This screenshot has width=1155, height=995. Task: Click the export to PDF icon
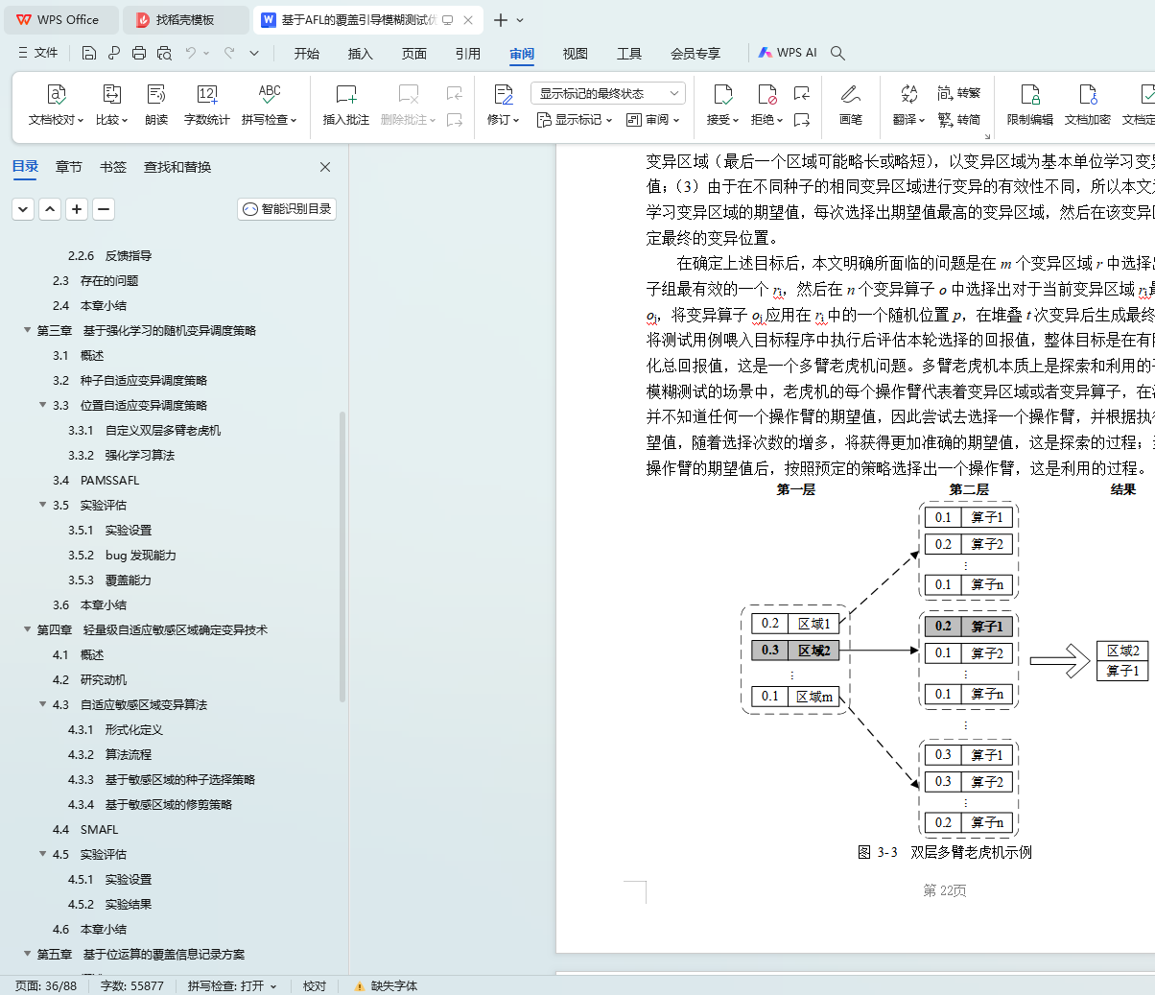click(114, 53)
